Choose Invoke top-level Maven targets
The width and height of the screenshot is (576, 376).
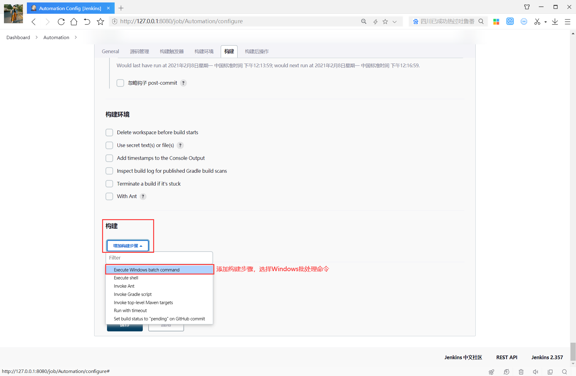tap(159, 303)
